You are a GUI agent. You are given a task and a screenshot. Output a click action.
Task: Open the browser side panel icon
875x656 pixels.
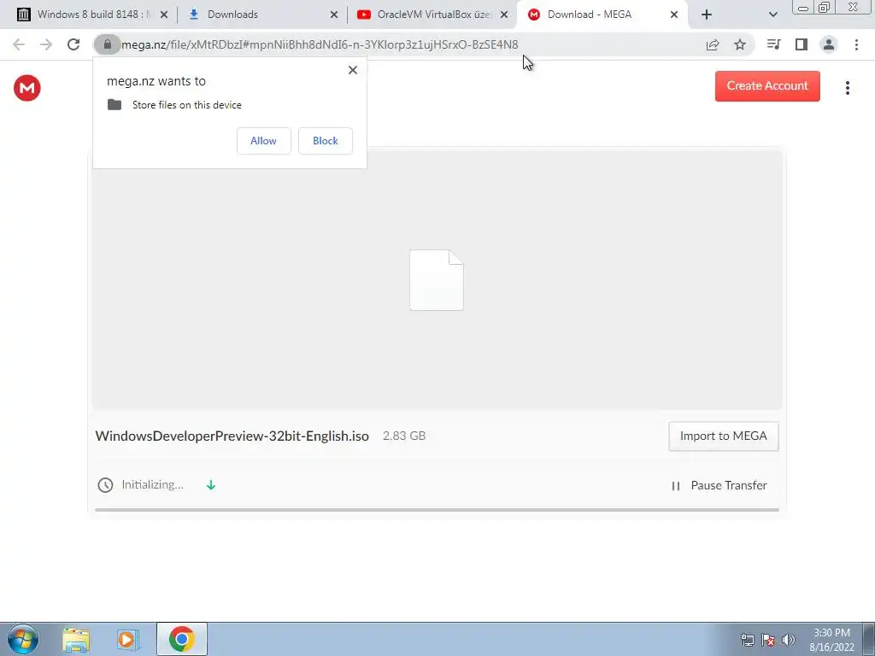(x=802, y=44)
